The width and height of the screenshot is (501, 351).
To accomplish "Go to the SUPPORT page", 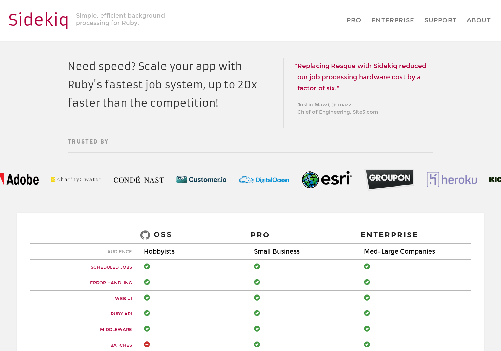I will (x=440, y=20).
